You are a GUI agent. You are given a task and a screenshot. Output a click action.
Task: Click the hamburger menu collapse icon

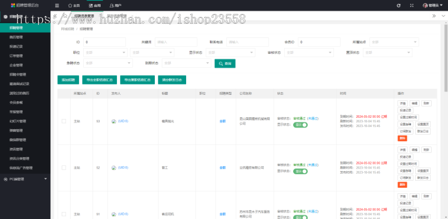coord(57,5)
